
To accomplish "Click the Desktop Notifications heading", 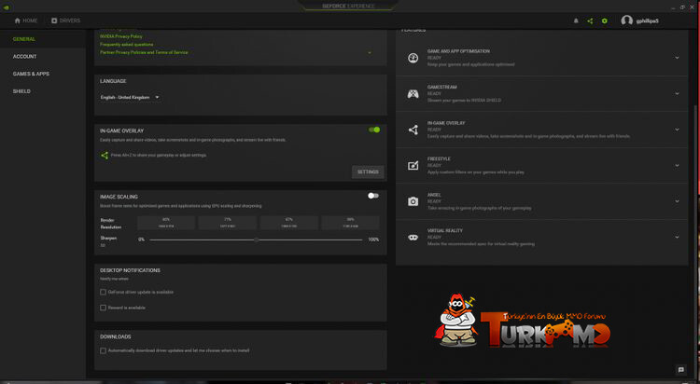I will [x=130, y=270].
